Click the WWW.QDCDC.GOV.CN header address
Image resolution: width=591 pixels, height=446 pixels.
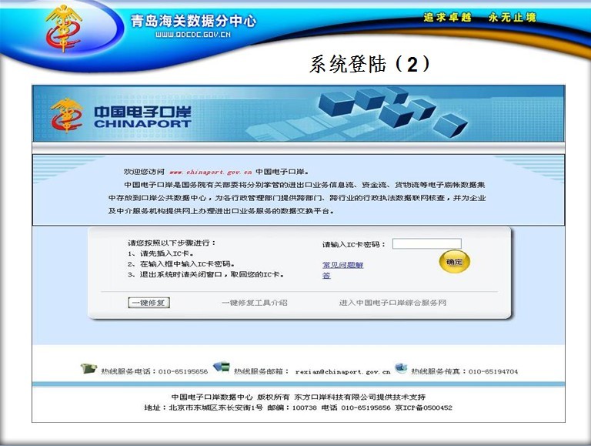click(192, 35)
